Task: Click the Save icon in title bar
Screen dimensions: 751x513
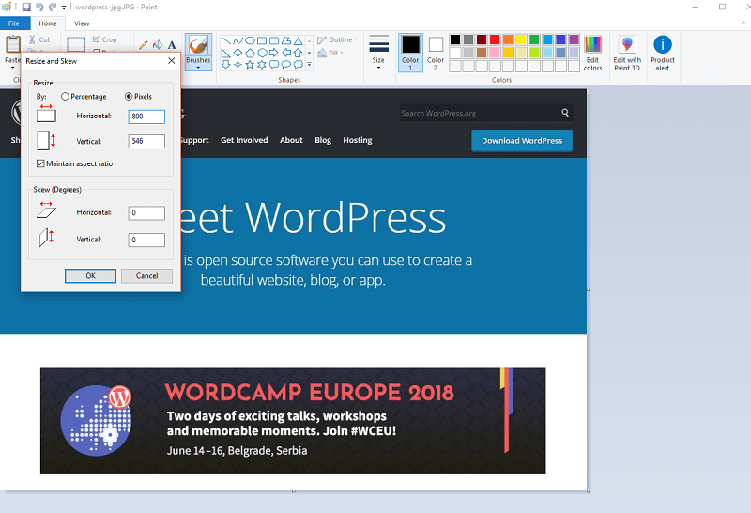Action: pos(26,8)
